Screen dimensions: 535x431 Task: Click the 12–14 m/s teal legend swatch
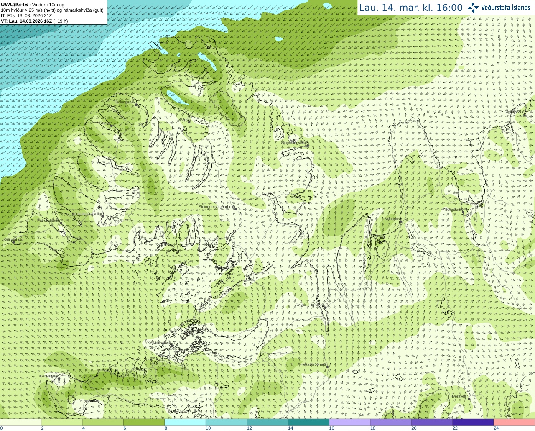coord(267,422)
